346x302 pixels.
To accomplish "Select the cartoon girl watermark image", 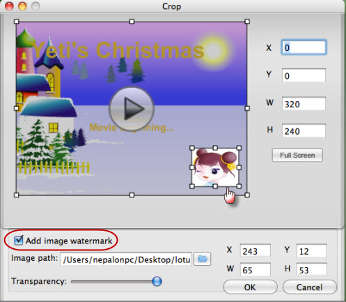I will click(x=215, y=167).
